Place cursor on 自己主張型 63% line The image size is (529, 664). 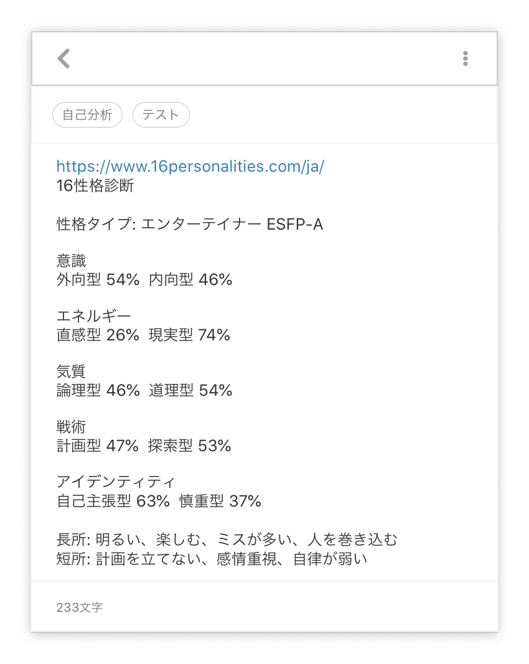click(x=159, y=502)
